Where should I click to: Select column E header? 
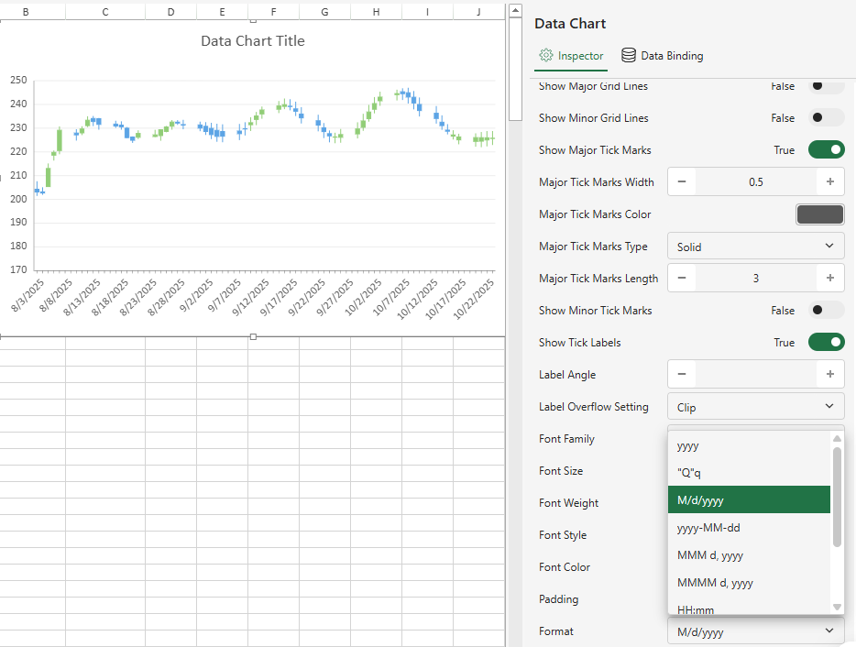coord(222,12)
